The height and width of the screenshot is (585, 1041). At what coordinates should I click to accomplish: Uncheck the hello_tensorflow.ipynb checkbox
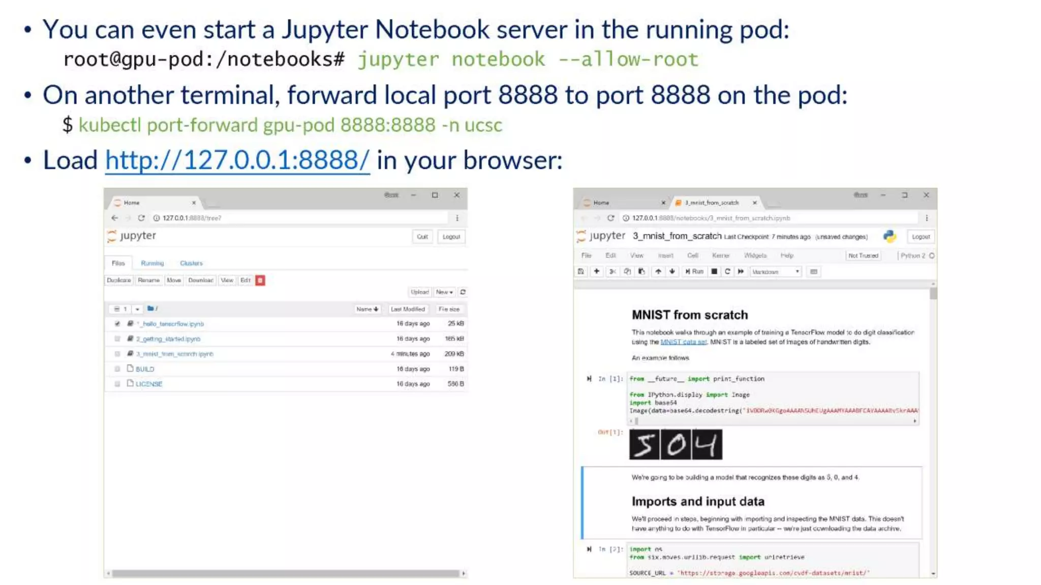(x=117, y=323)
